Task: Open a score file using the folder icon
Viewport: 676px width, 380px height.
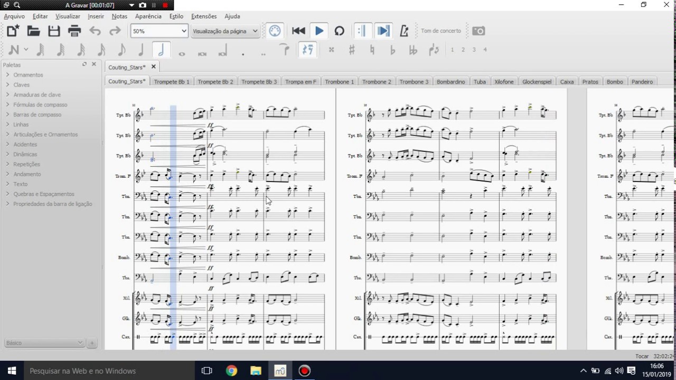Action: [33, 31]
